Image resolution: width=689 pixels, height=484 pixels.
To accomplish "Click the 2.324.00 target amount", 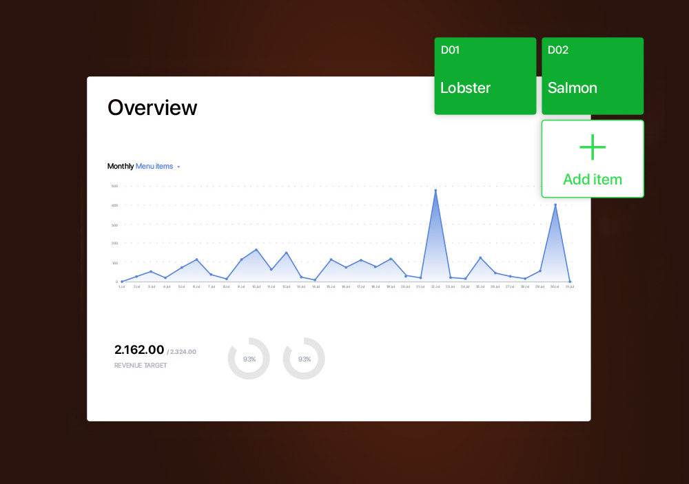I will click(x=182, y=352).
